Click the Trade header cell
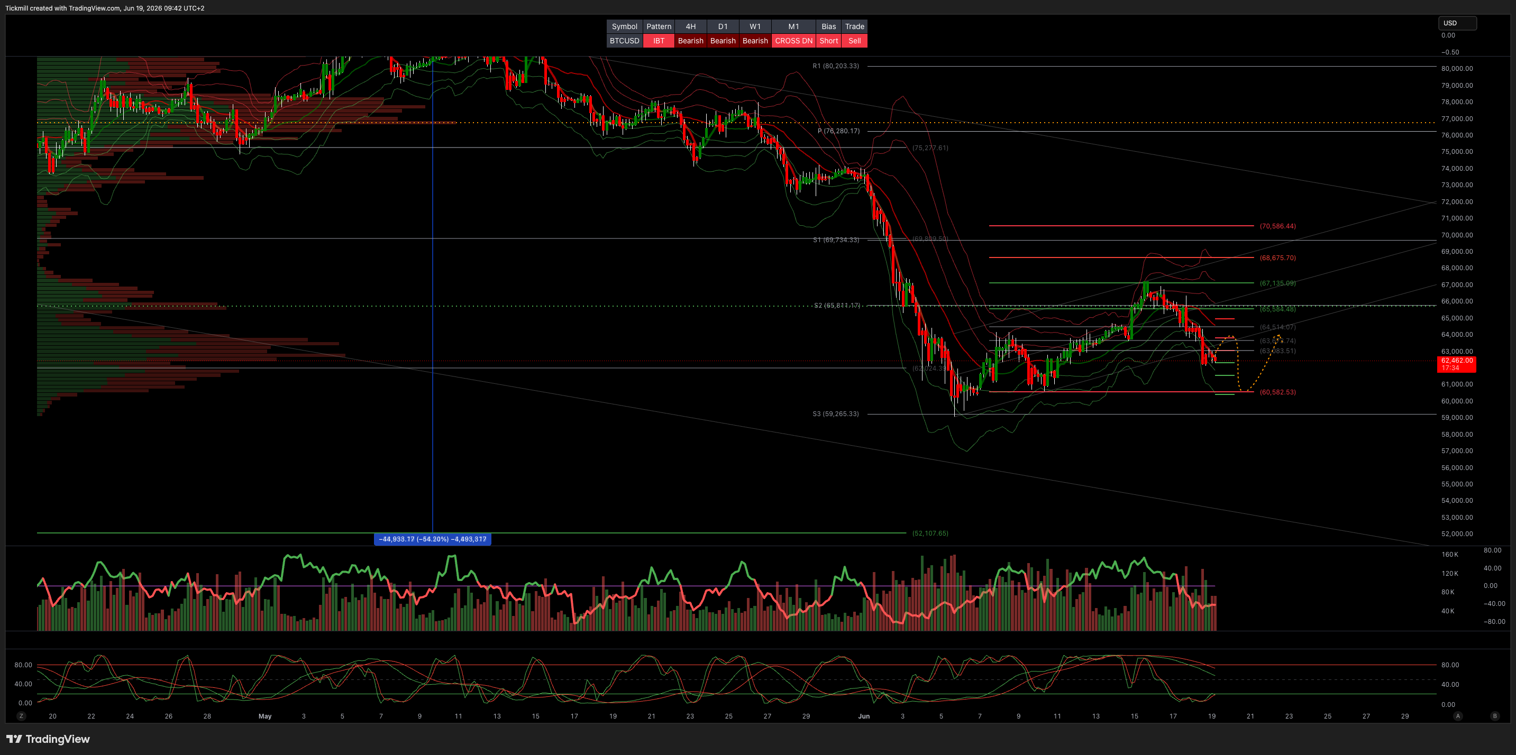This screenshot has height=755, width=1516. [x=854, y=26]
